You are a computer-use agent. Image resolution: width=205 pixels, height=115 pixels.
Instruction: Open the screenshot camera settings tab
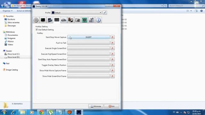pyautogui.click(x=78, y=20)
